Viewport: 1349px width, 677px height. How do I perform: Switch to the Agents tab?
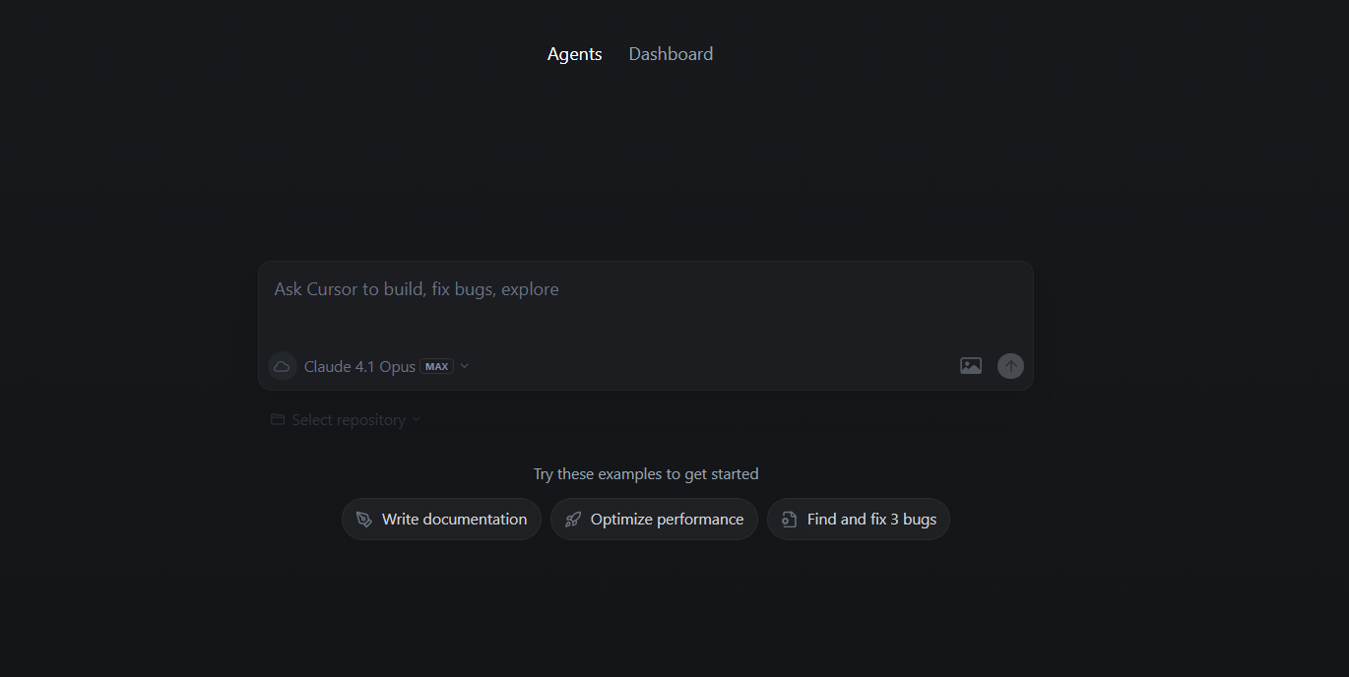[575, 54]
